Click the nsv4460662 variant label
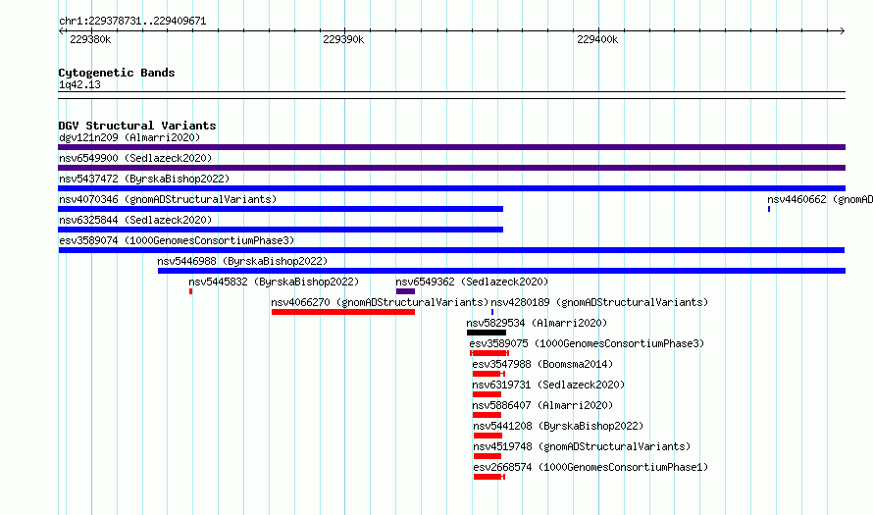873x515 pixels. pyautogui.click(x=820, y=199)
